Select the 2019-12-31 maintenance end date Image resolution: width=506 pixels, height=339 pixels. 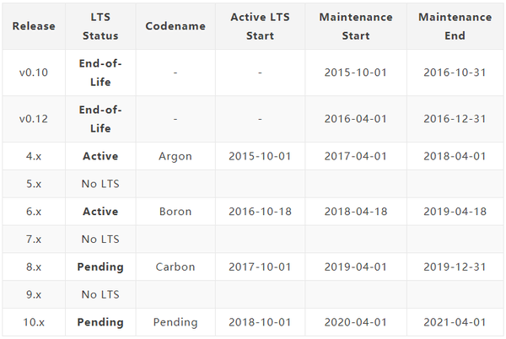pyautogui.click(x=455, y=266)
